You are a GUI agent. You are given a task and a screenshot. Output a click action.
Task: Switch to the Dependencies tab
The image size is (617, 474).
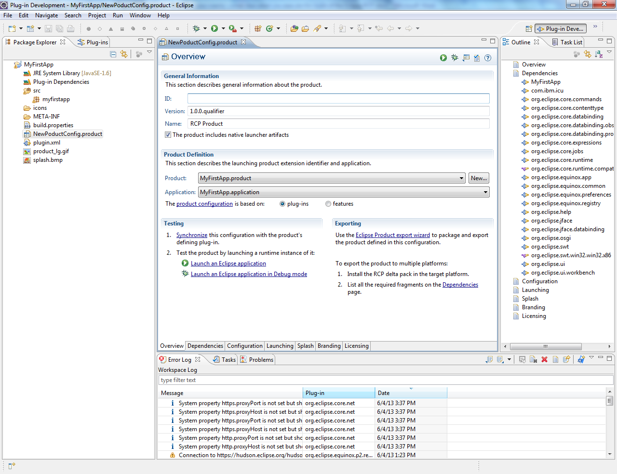click(x=205, y=346)
